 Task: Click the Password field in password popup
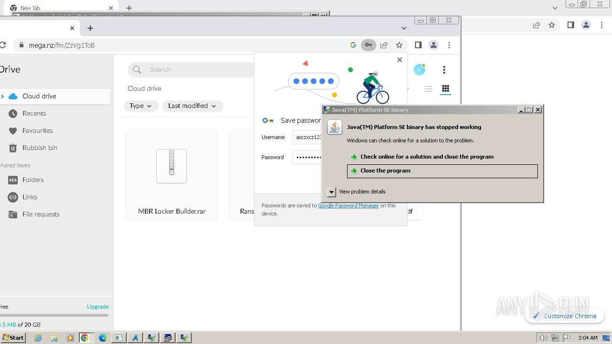point(307,157)
